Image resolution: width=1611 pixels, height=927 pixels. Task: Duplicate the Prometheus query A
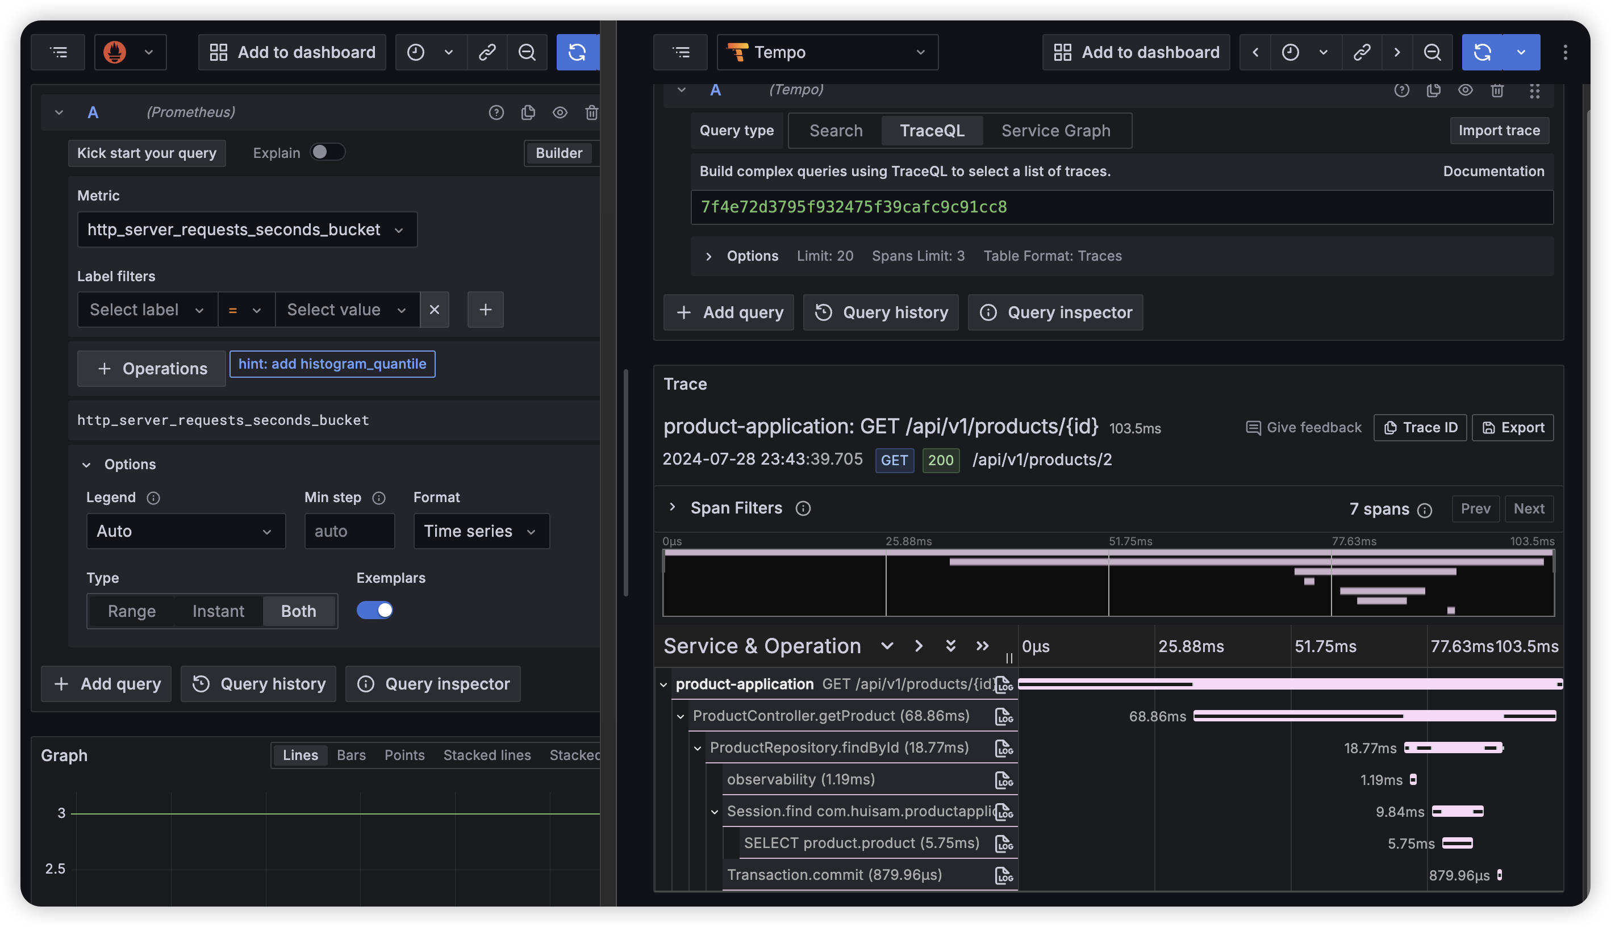pos(528,112)
